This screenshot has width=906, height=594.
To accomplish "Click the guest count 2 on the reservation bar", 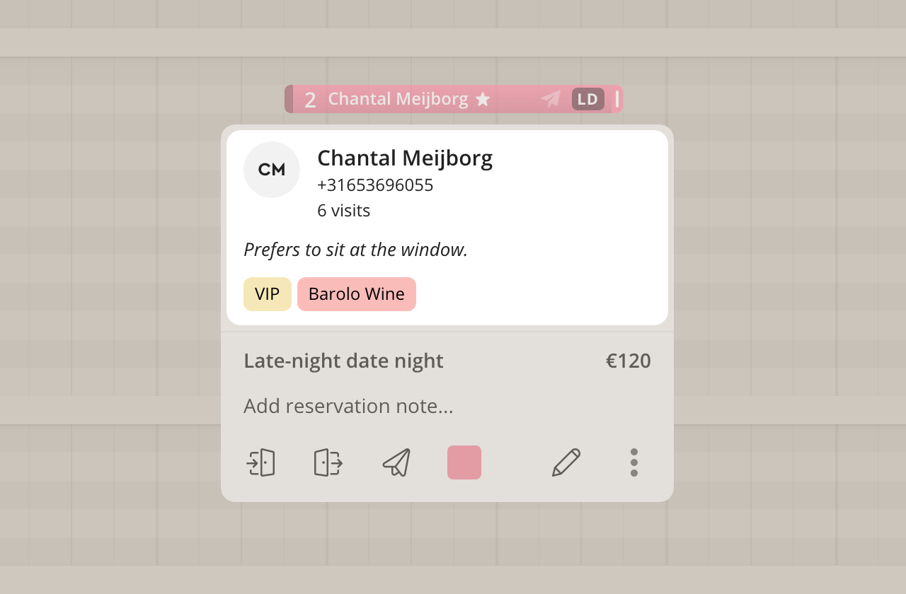I will [x=310, y=100].
